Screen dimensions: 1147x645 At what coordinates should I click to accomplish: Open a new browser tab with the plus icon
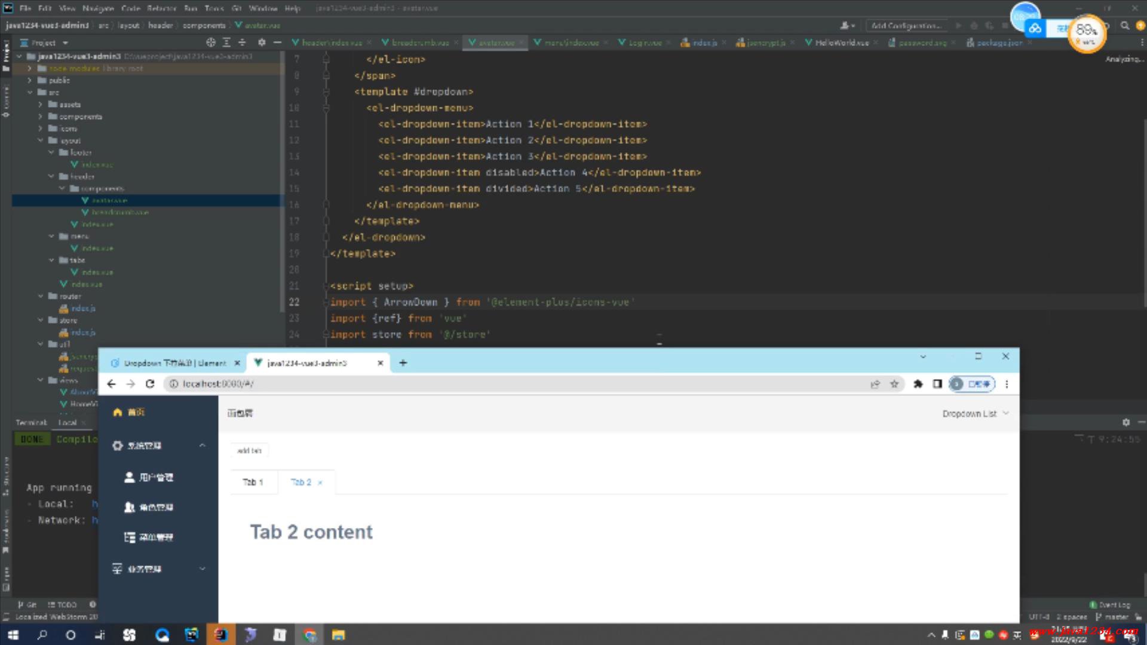click(403, 363)
